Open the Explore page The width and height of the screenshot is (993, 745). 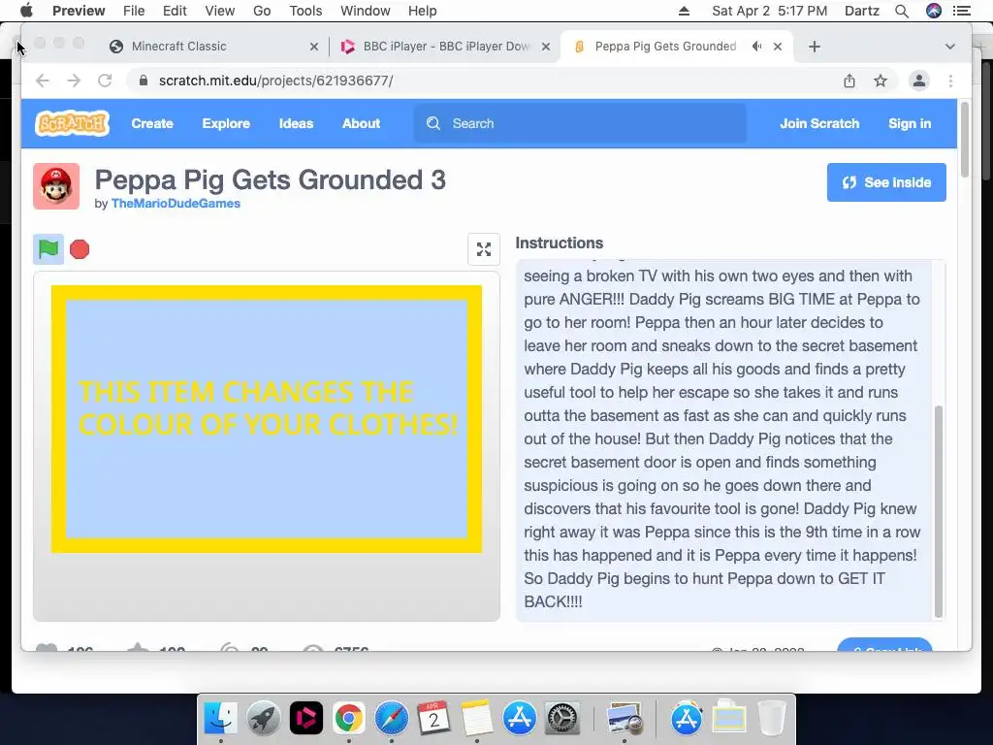[x=226, y=123]
